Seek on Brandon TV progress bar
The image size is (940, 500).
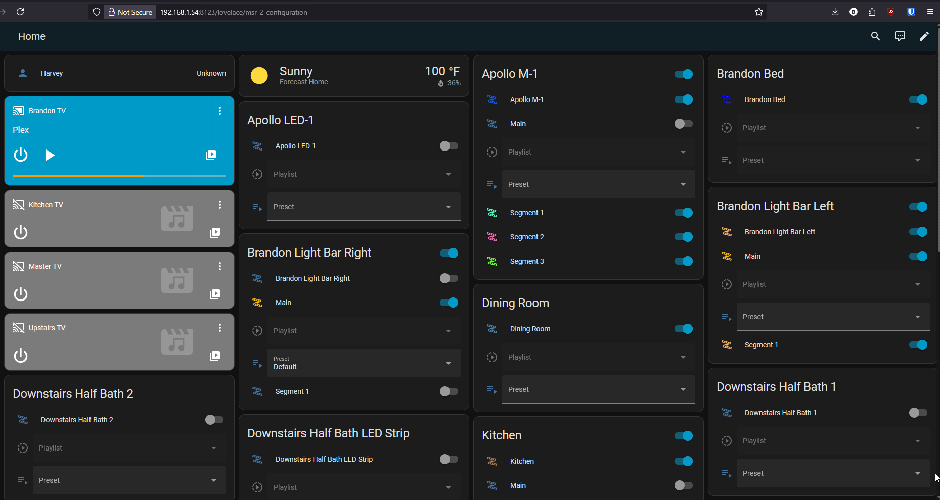pos(119,176)
